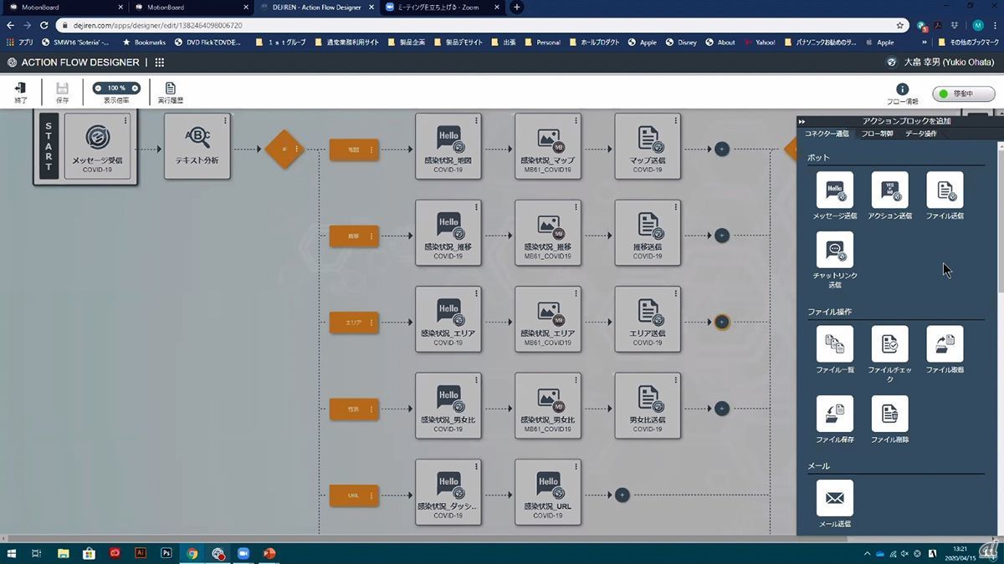The width and height of the screenshot is (1004, 564).
Task: Select the マップ送信 file block
Action: coord(648,145)
